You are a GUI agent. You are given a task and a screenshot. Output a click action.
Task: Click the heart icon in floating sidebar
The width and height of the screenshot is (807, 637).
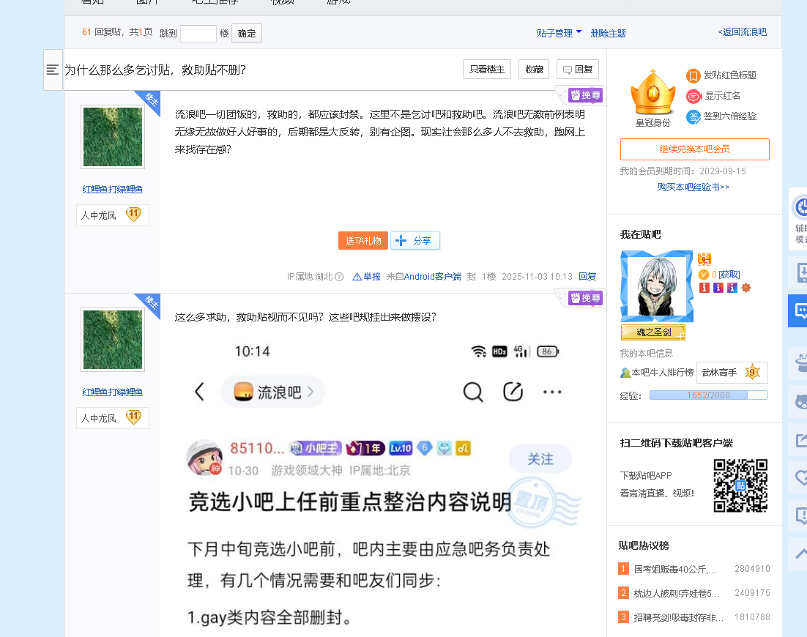coord(800,478)
